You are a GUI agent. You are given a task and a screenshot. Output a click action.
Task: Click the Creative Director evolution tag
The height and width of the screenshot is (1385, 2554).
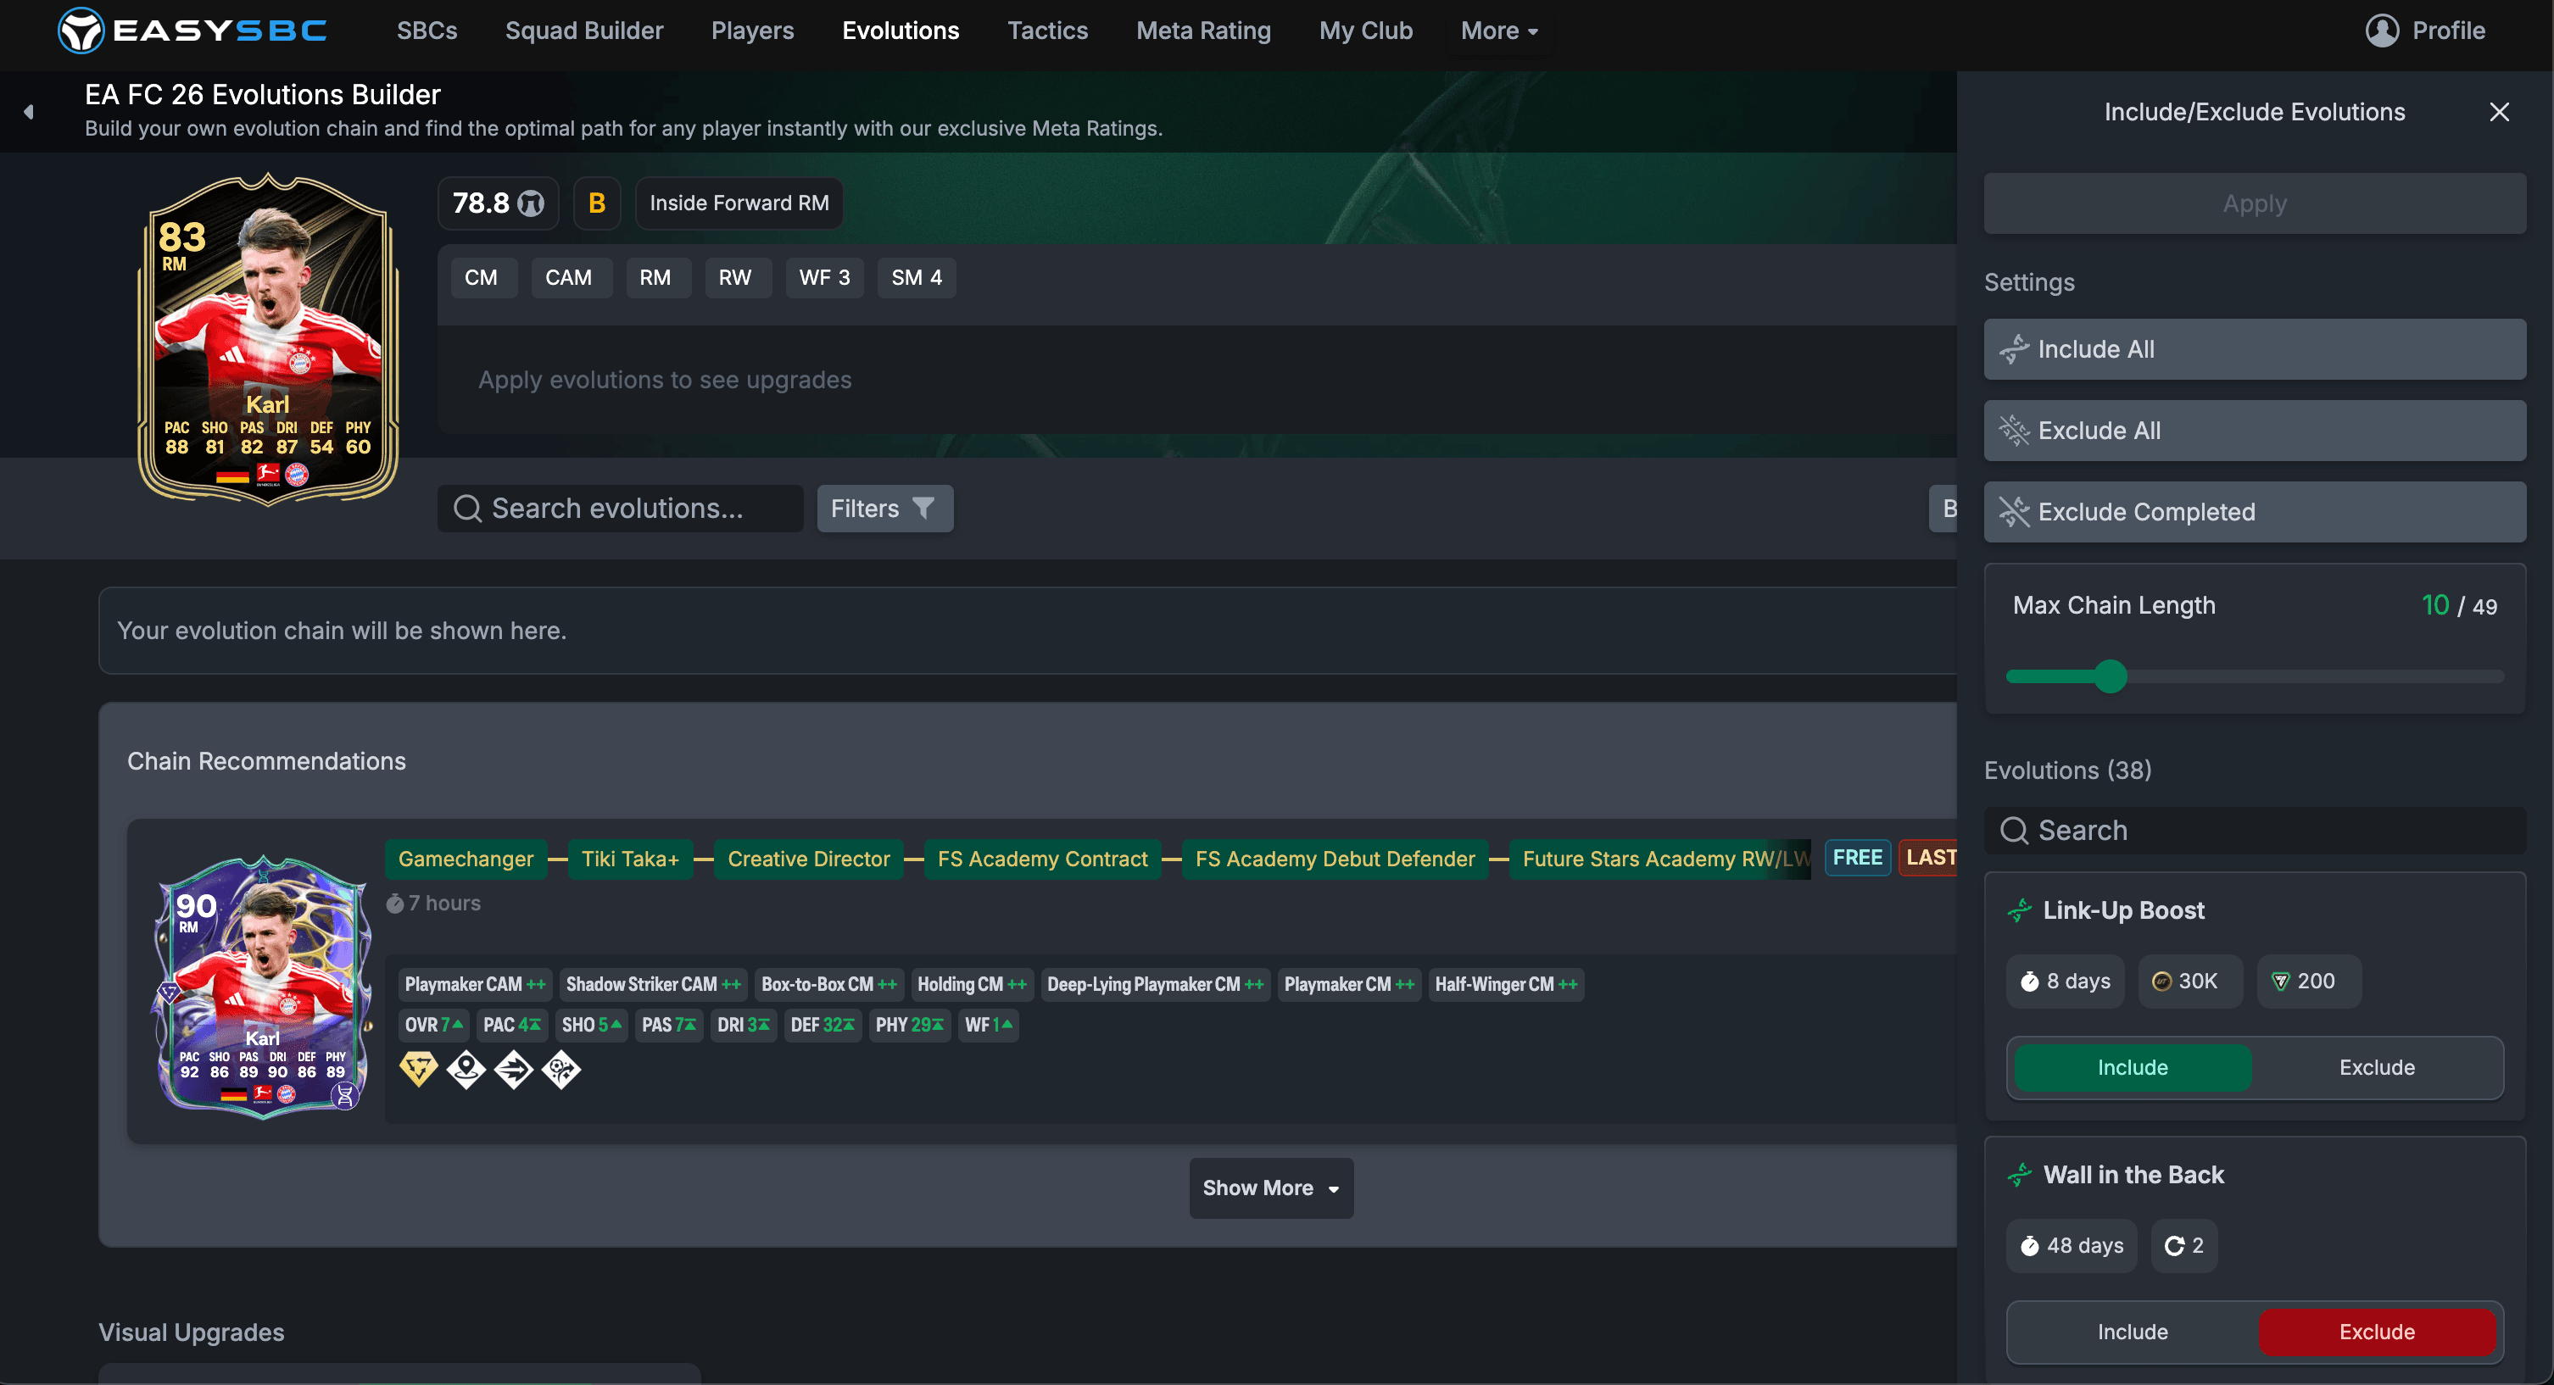809,859
